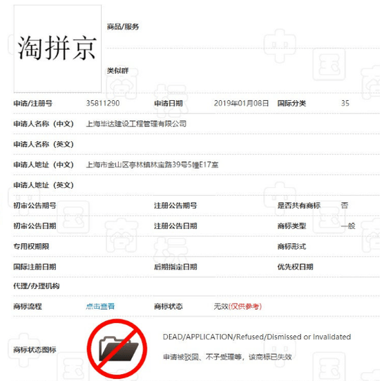Click the 无效(仅供参考) trademark status value
380x381 pixels.
pos(238,306)
